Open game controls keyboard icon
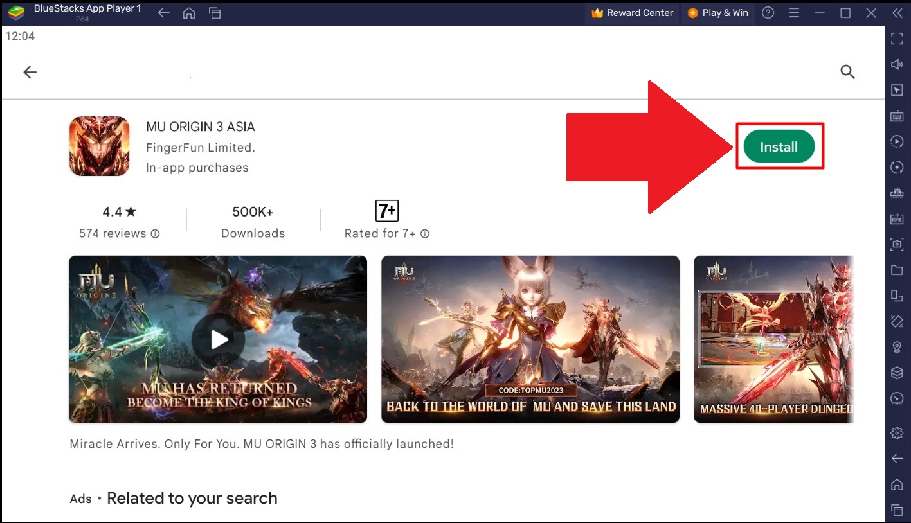Screen dimensions: 911x523 coord(897,116)
